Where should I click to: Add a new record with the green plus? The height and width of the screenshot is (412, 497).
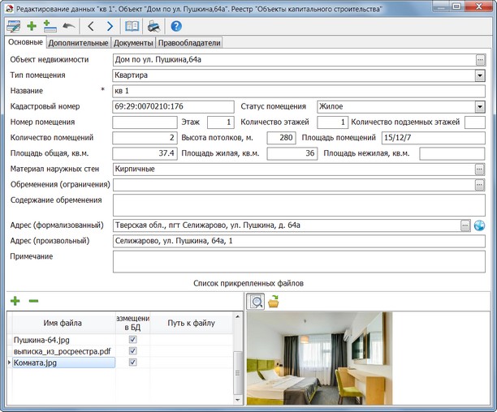32,26
